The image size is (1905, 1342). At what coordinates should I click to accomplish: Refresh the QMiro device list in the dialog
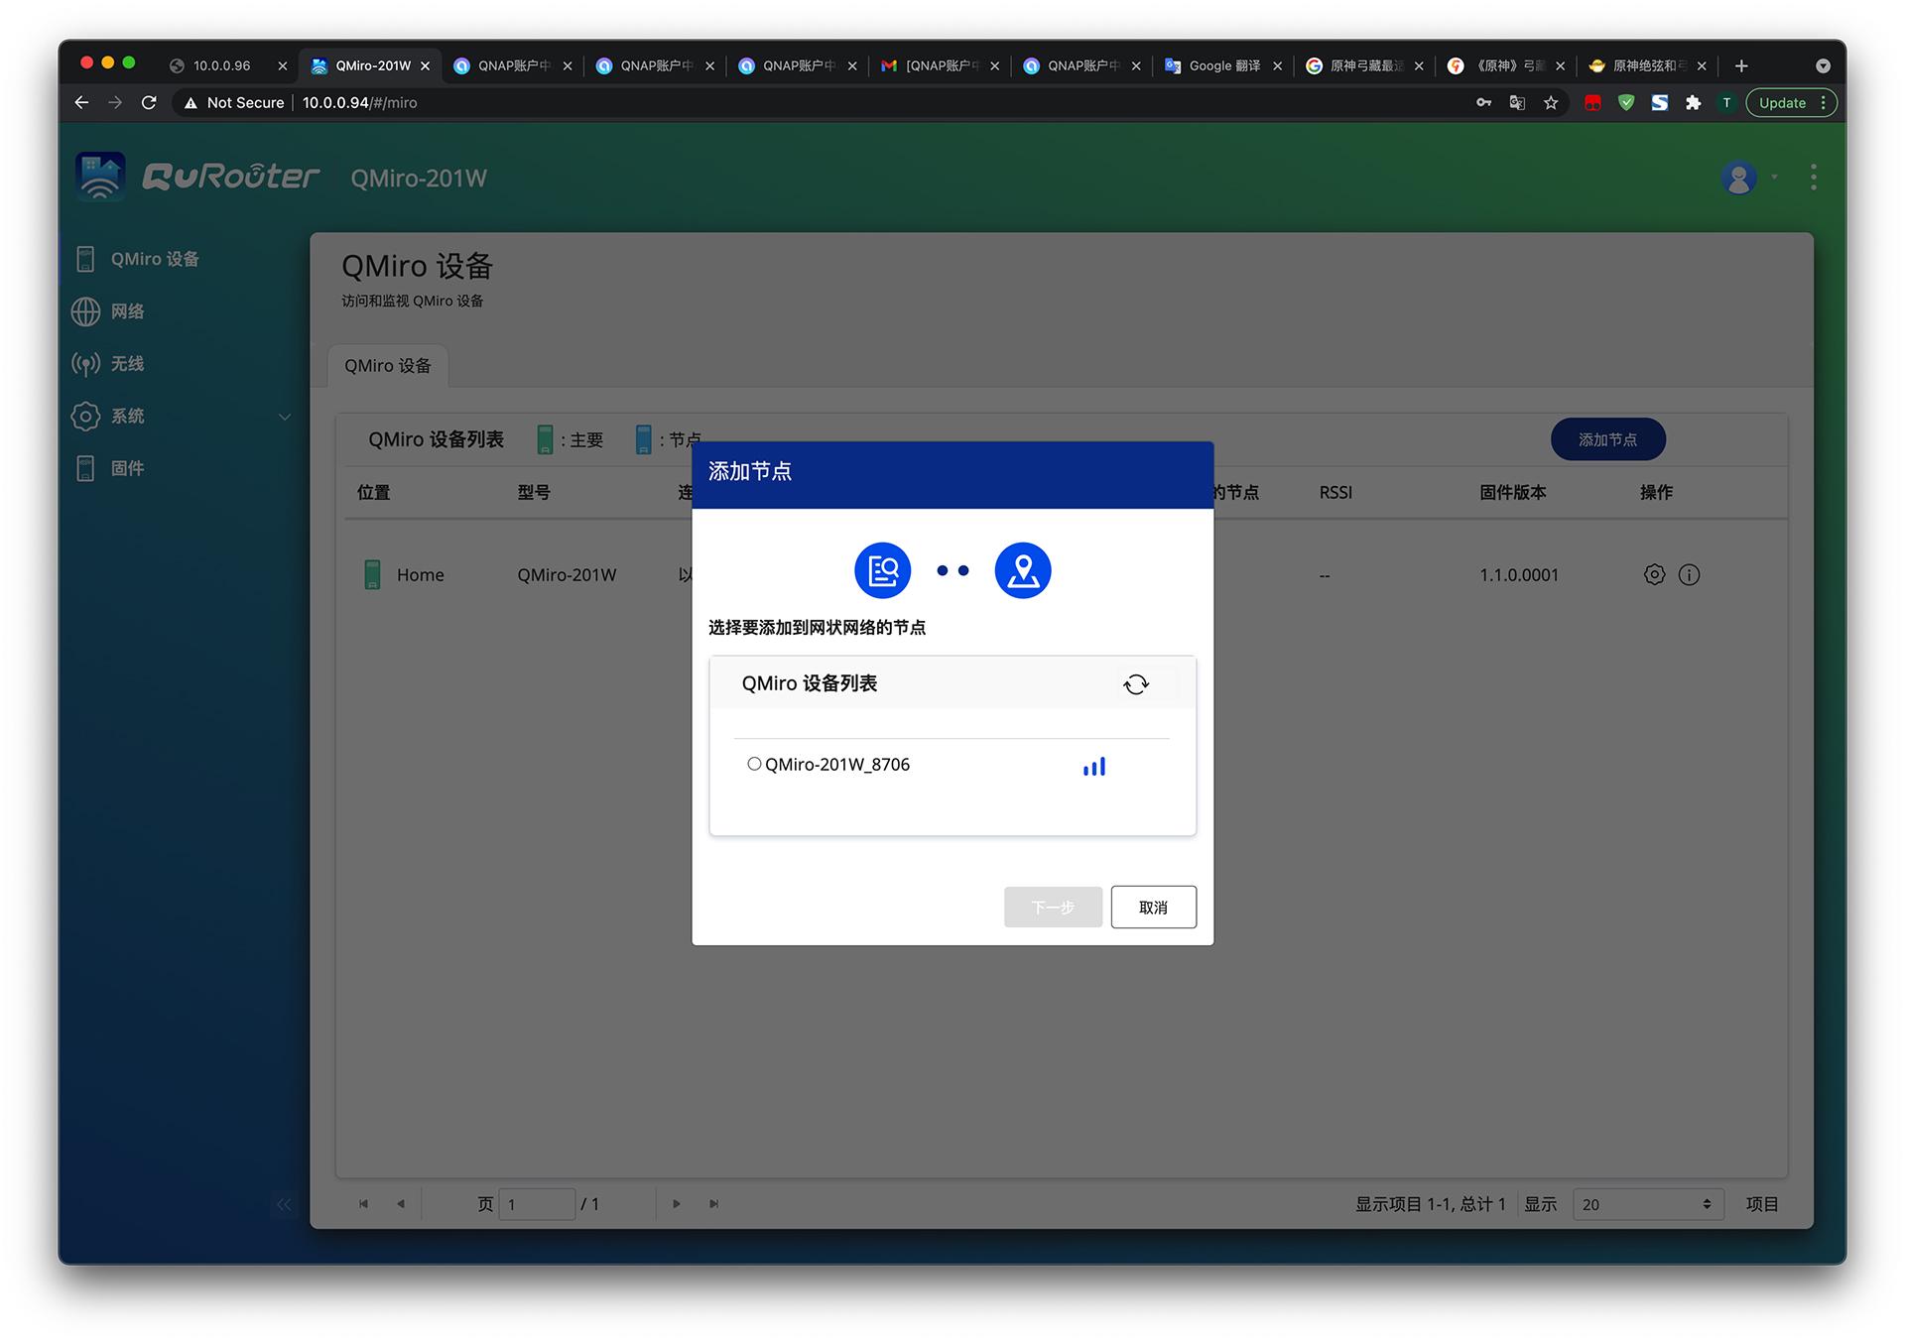click(x=1135, y=684)
